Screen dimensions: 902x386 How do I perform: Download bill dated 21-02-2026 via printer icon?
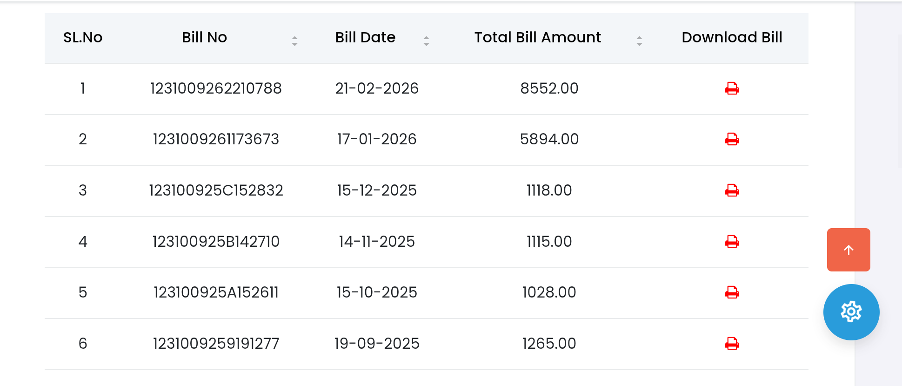[x=732, y=88]
